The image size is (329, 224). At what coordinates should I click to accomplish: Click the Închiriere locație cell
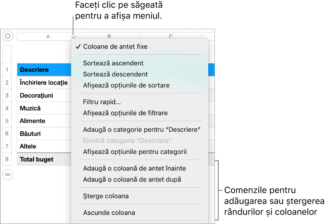[x=44, y=83]
